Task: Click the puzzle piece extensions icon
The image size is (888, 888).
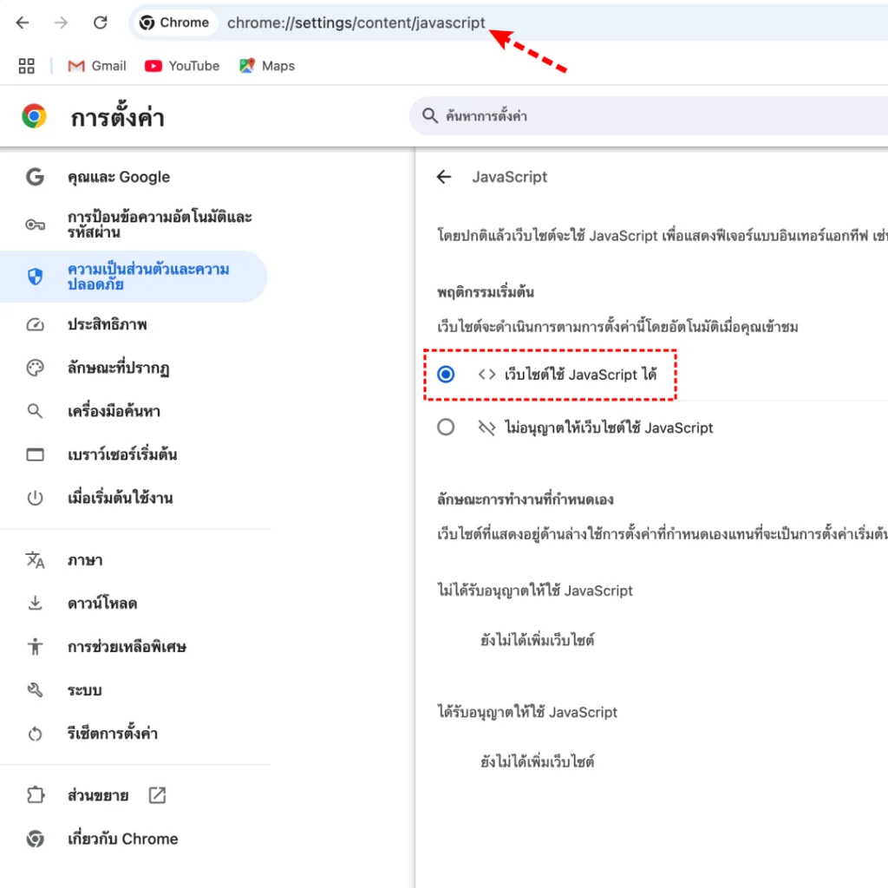Action: pyautogui.click(x=35, y=796)
